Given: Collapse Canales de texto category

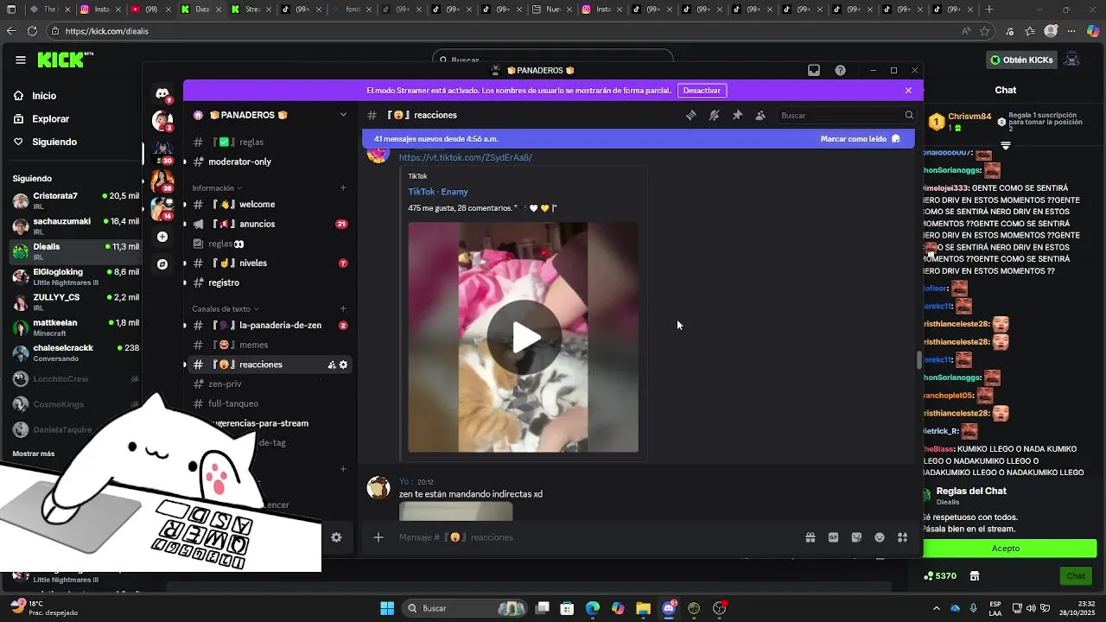Looking at the screenshot, I should pyautogui.click(x=226, y=308).
